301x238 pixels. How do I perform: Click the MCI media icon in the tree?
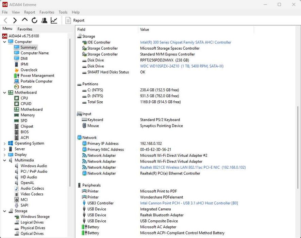pos(17,200)
